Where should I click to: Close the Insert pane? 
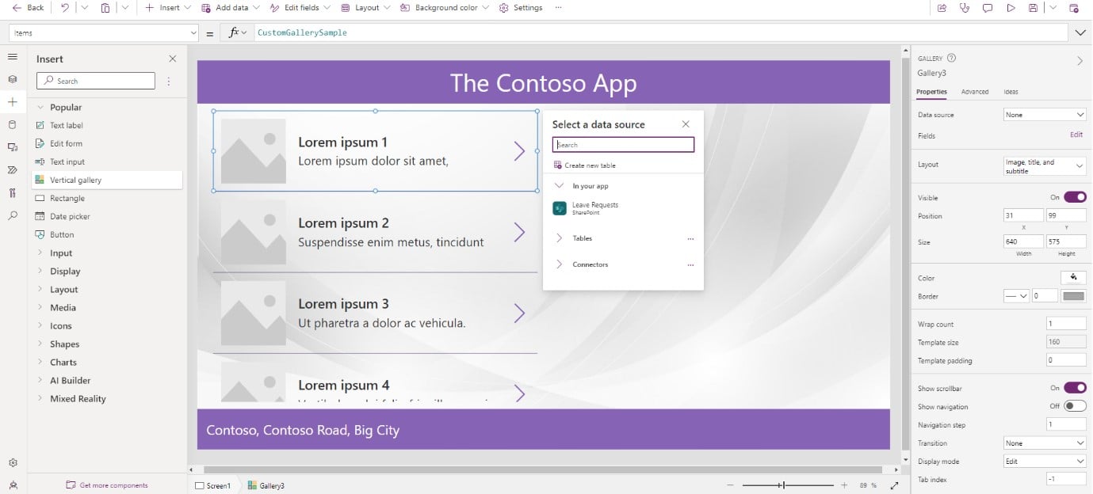point(173,59)
